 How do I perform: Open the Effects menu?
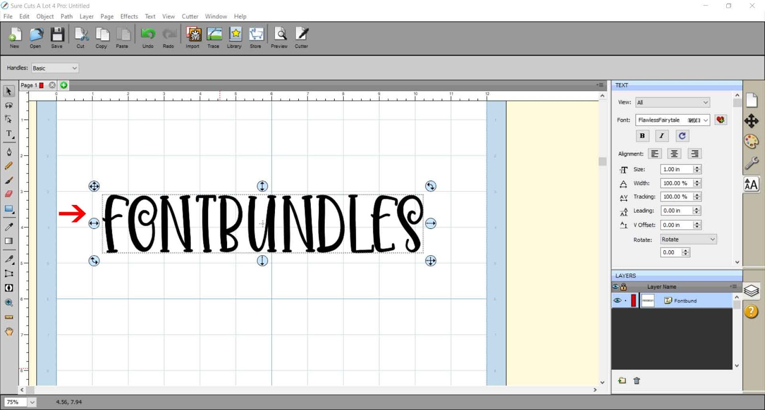coord(129,16)
